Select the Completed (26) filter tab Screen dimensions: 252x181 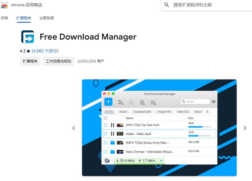[x=142, y=112]
